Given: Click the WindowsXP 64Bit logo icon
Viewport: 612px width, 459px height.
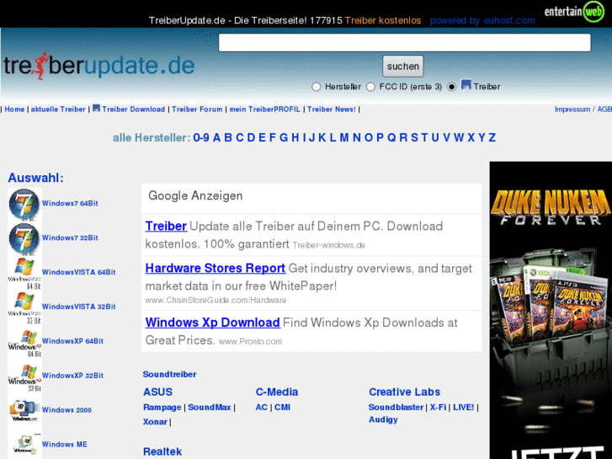Looking at the screenshot, I should tap(24, 342).
